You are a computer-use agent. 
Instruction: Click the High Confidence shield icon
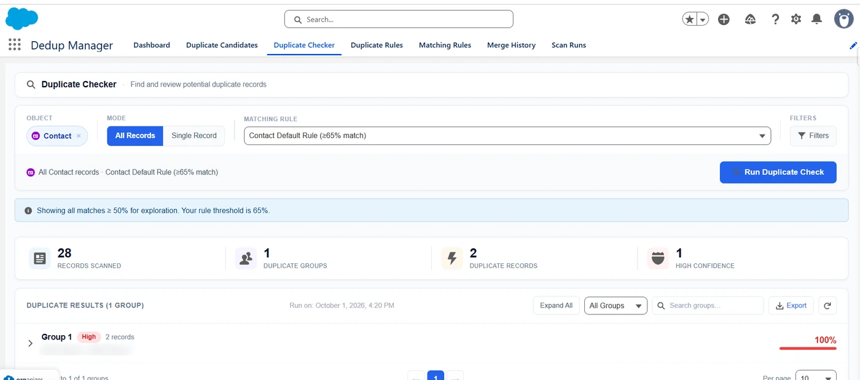[x=658, y=258]
